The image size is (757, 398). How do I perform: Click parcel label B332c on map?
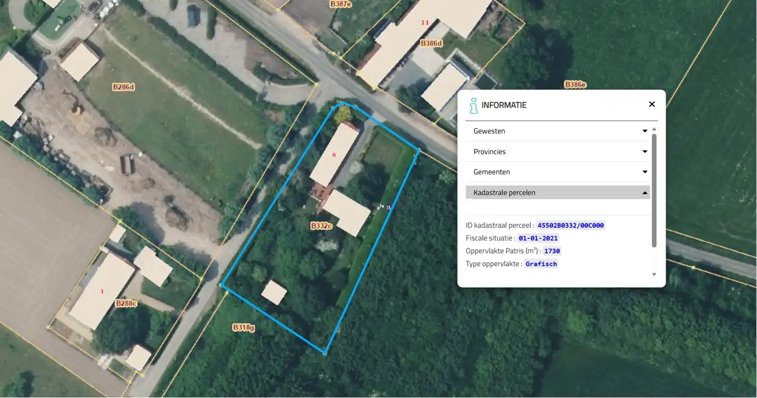click(x=321, y=226)
